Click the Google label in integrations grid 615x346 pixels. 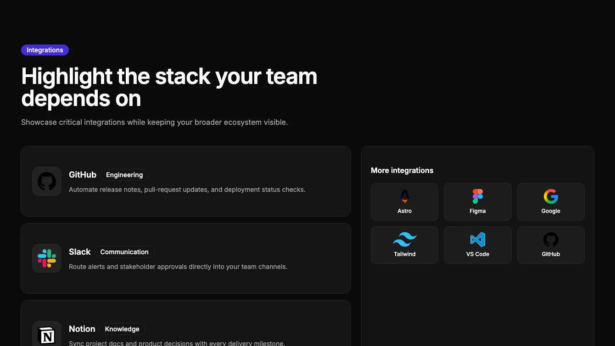coord(551,211)
